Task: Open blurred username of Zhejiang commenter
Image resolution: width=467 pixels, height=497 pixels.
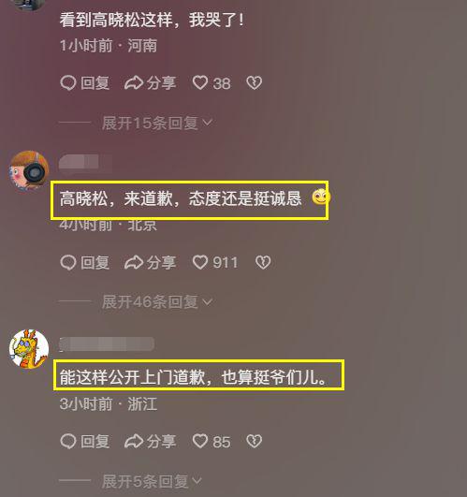Action: [x=107, y=344]
